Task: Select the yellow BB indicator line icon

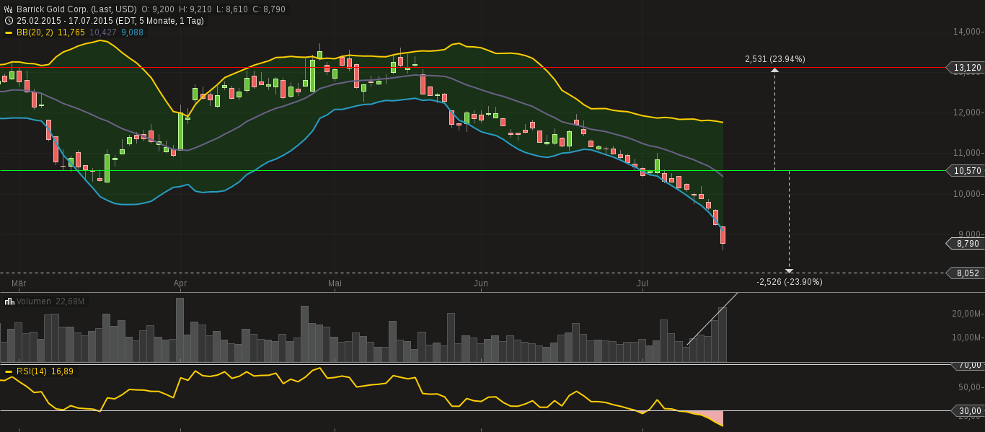Action: coord(9,32)
